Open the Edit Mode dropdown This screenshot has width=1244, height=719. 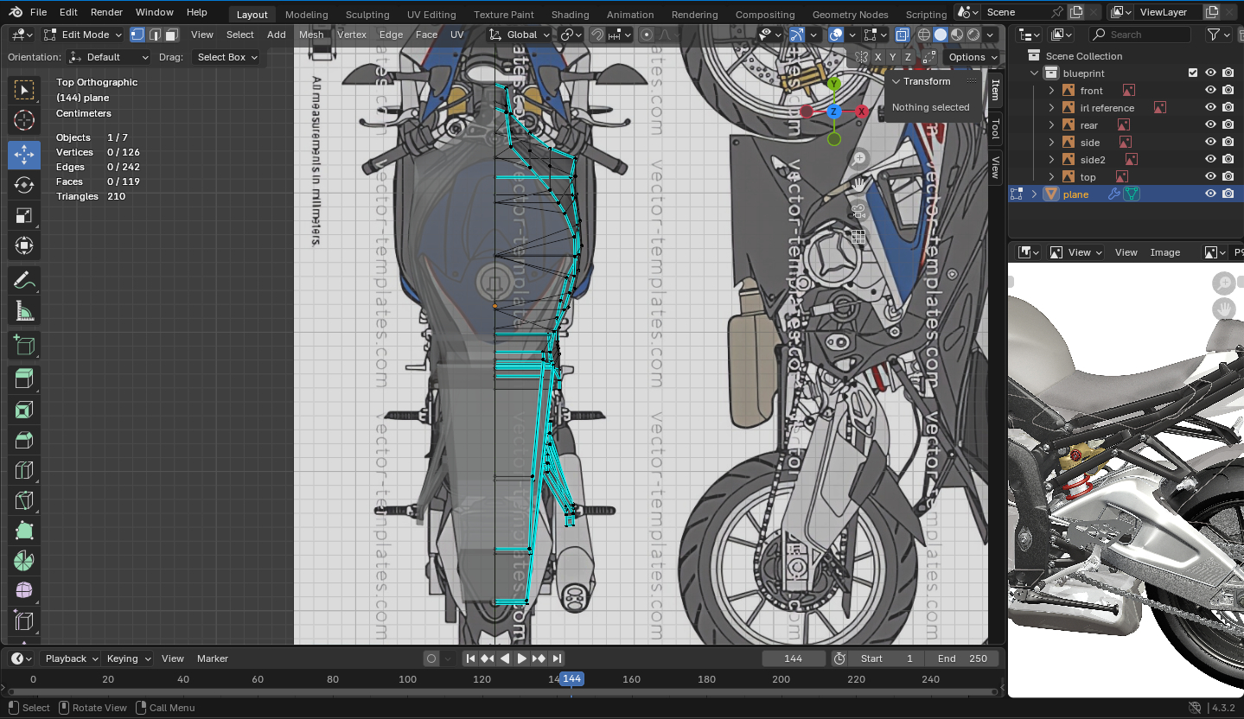coord(83,35)
